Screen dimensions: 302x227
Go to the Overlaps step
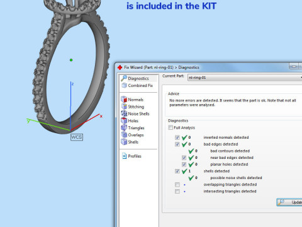136,135
